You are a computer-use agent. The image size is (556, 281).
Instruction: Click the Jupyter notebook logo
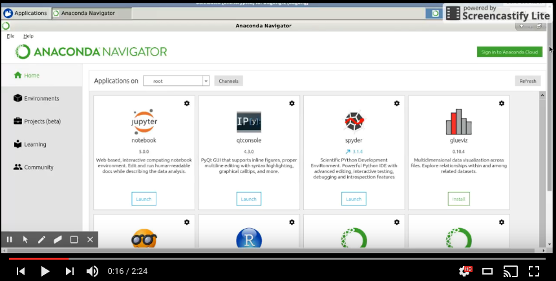coord(144,122)
